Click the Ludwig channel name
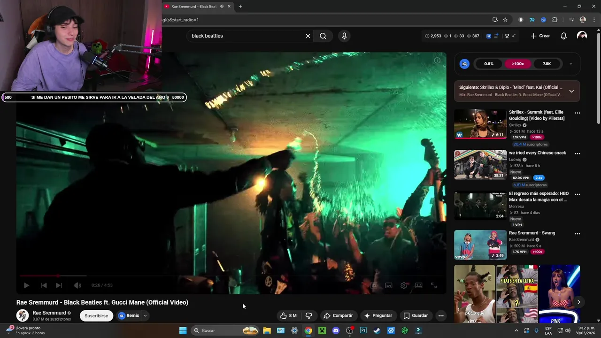This screenshot has height=338, width=601. tap(515, 160)
